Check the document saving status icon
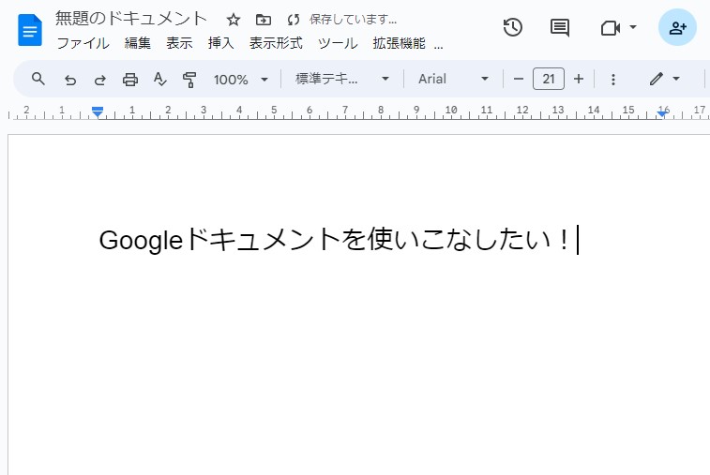Screen dimensions: 710x475 pos(294,20)
